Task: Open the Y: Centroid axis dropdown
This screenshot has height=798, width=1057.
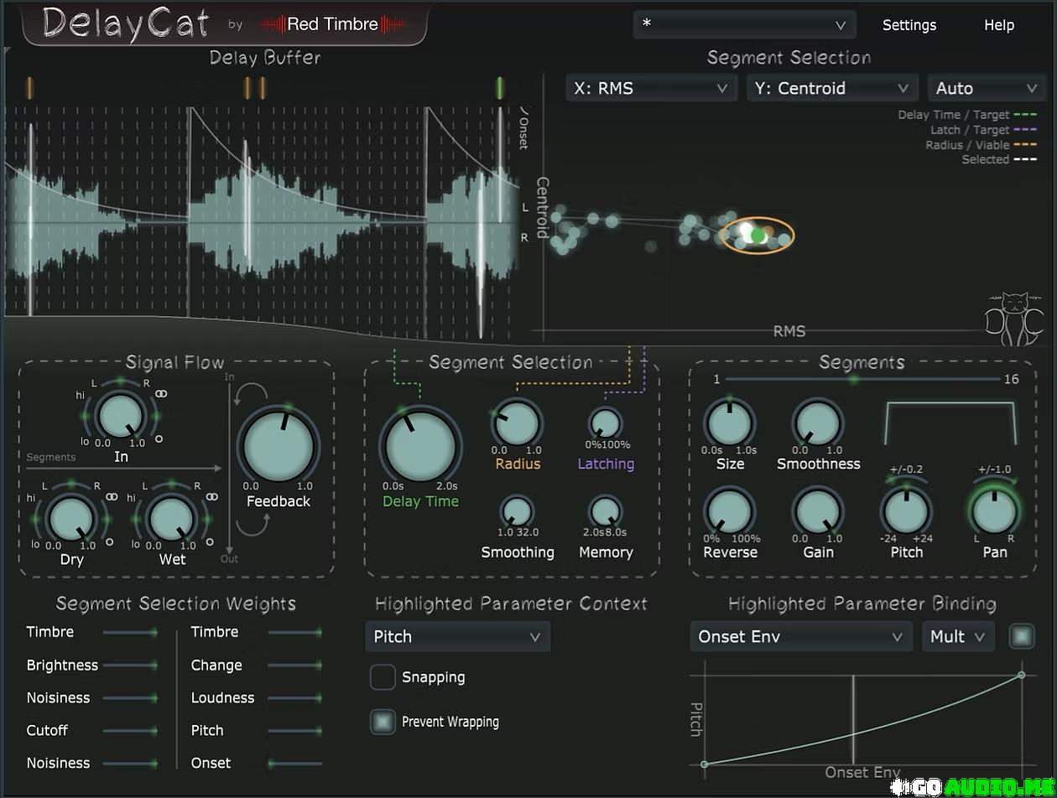Action: click(832, 88)
